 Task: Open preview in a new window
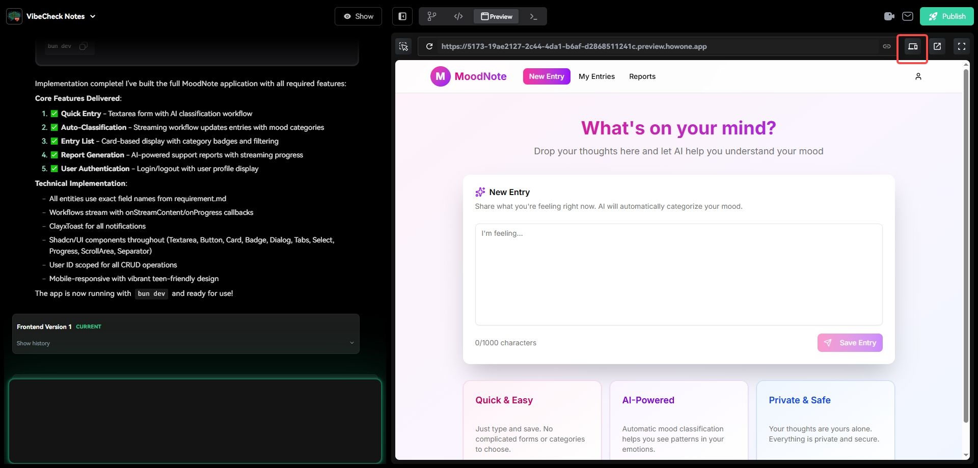(937, 46)
